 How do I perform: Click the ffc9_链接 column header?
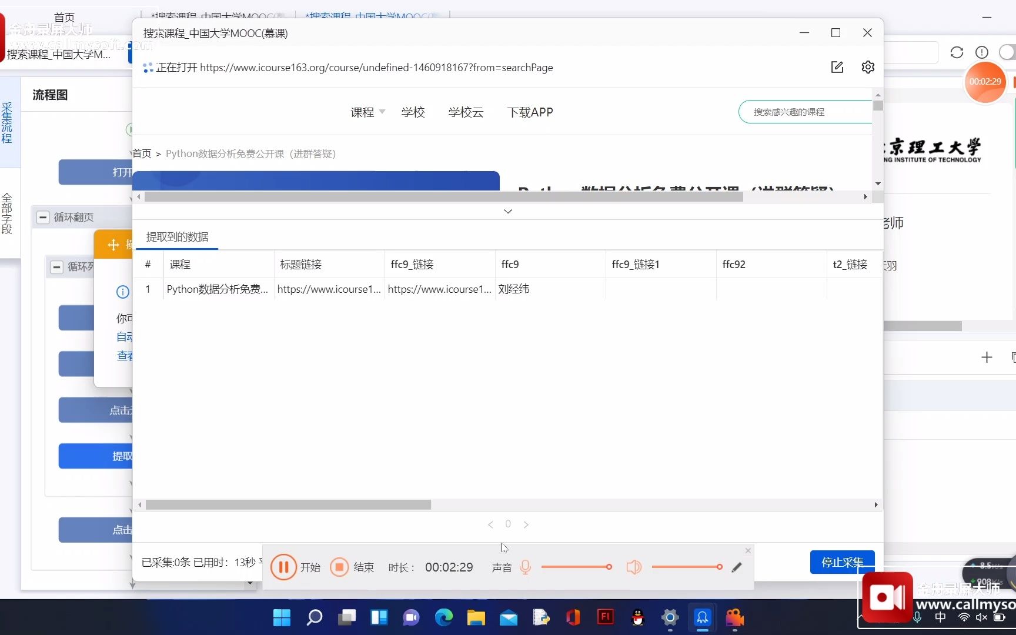pos(440,265)
